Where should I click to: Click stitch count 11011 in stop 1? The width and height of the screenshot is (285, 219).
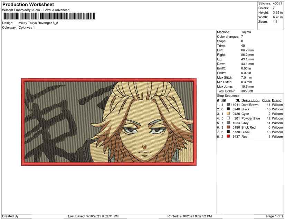pos(235,105)
